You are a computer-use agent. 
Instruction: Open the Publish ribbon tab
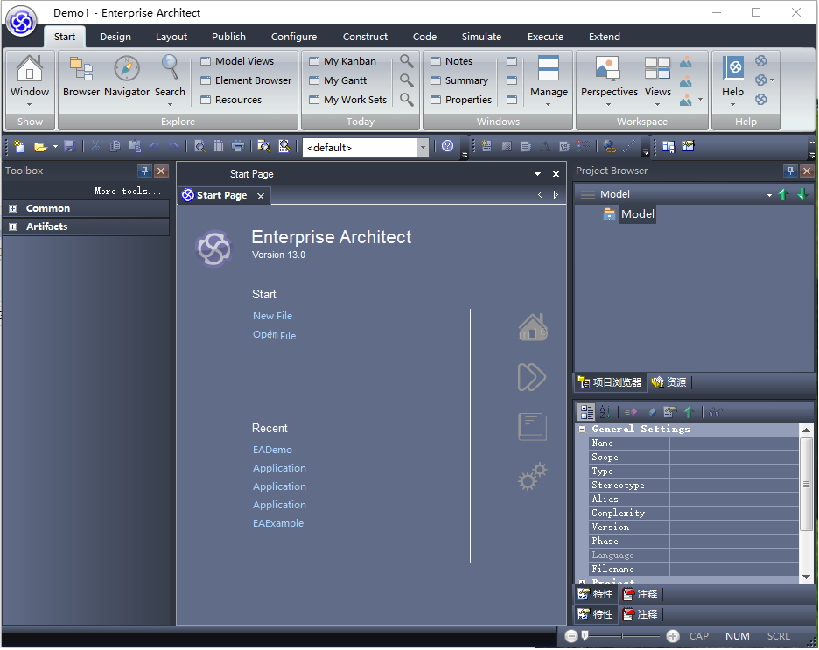(228, 37)
